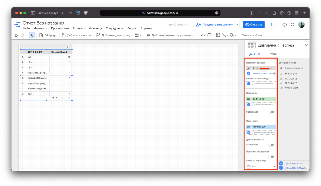
Task: Select the 14.12-20.12 available field
Action: pyautogui.click(x=291, y=79)
